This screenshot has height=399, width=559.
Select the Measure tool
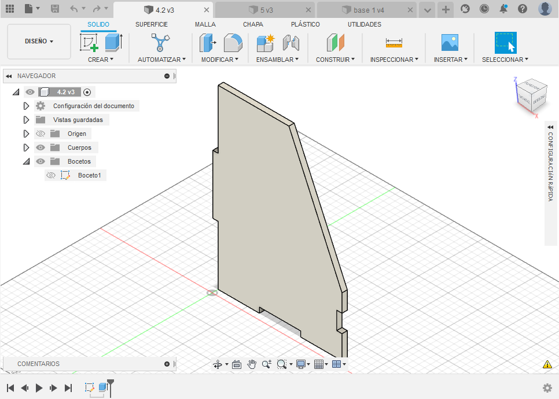[394, 43]
